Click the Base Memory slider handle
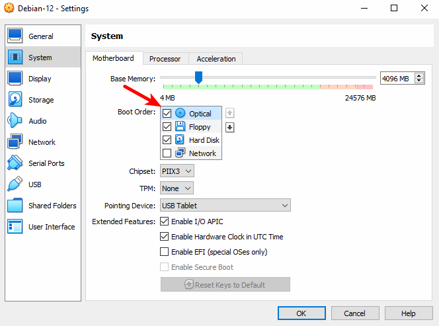Image resolution: width=439 pixels, height=326 pixels. (198, 78)
